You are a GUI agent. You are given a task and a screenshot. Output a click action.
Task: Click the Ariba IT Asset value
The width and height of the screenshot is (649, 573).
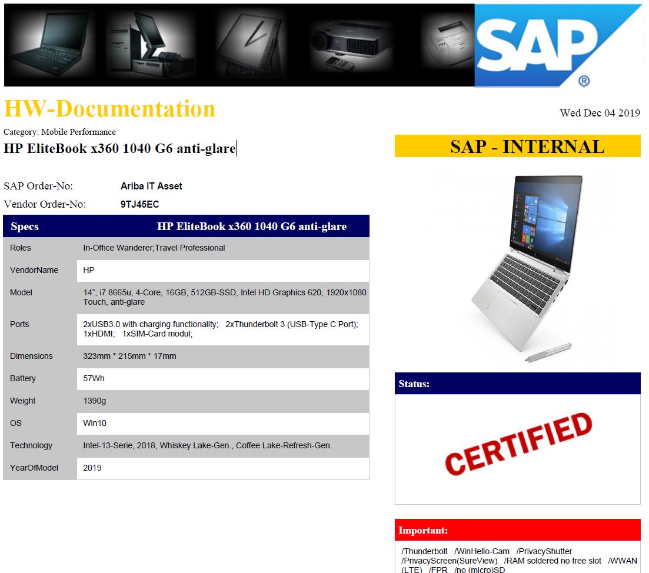[x=151, y=186]
